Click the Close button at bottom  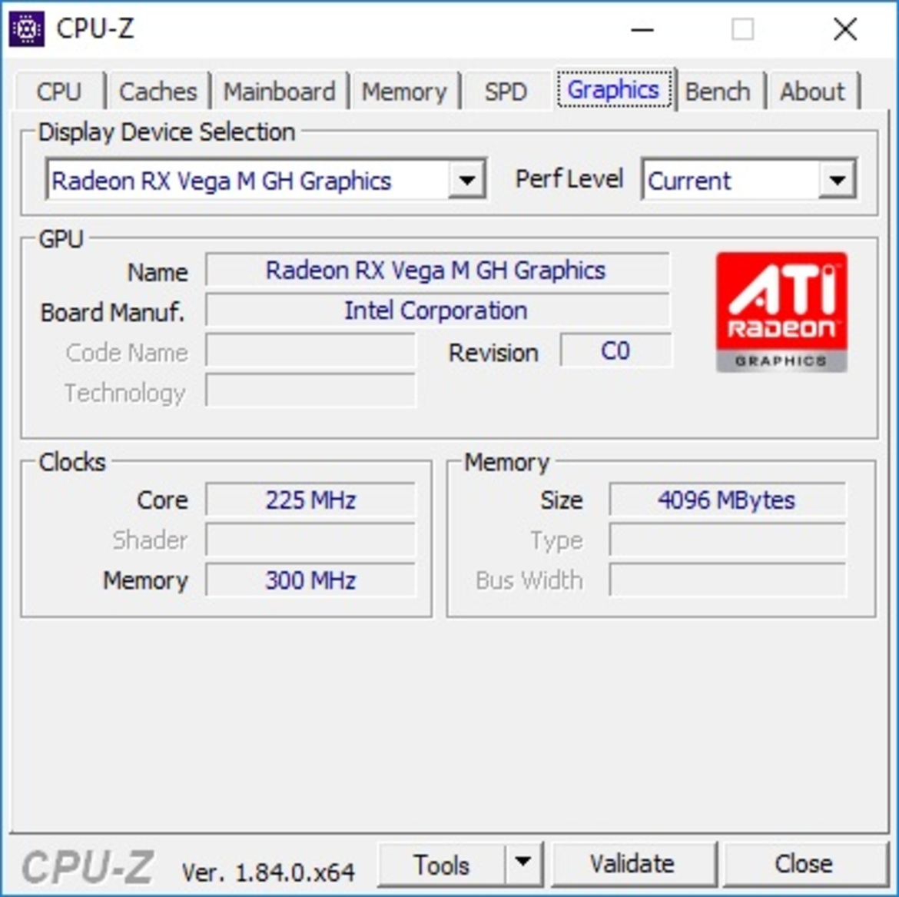(x=804, y=863)
